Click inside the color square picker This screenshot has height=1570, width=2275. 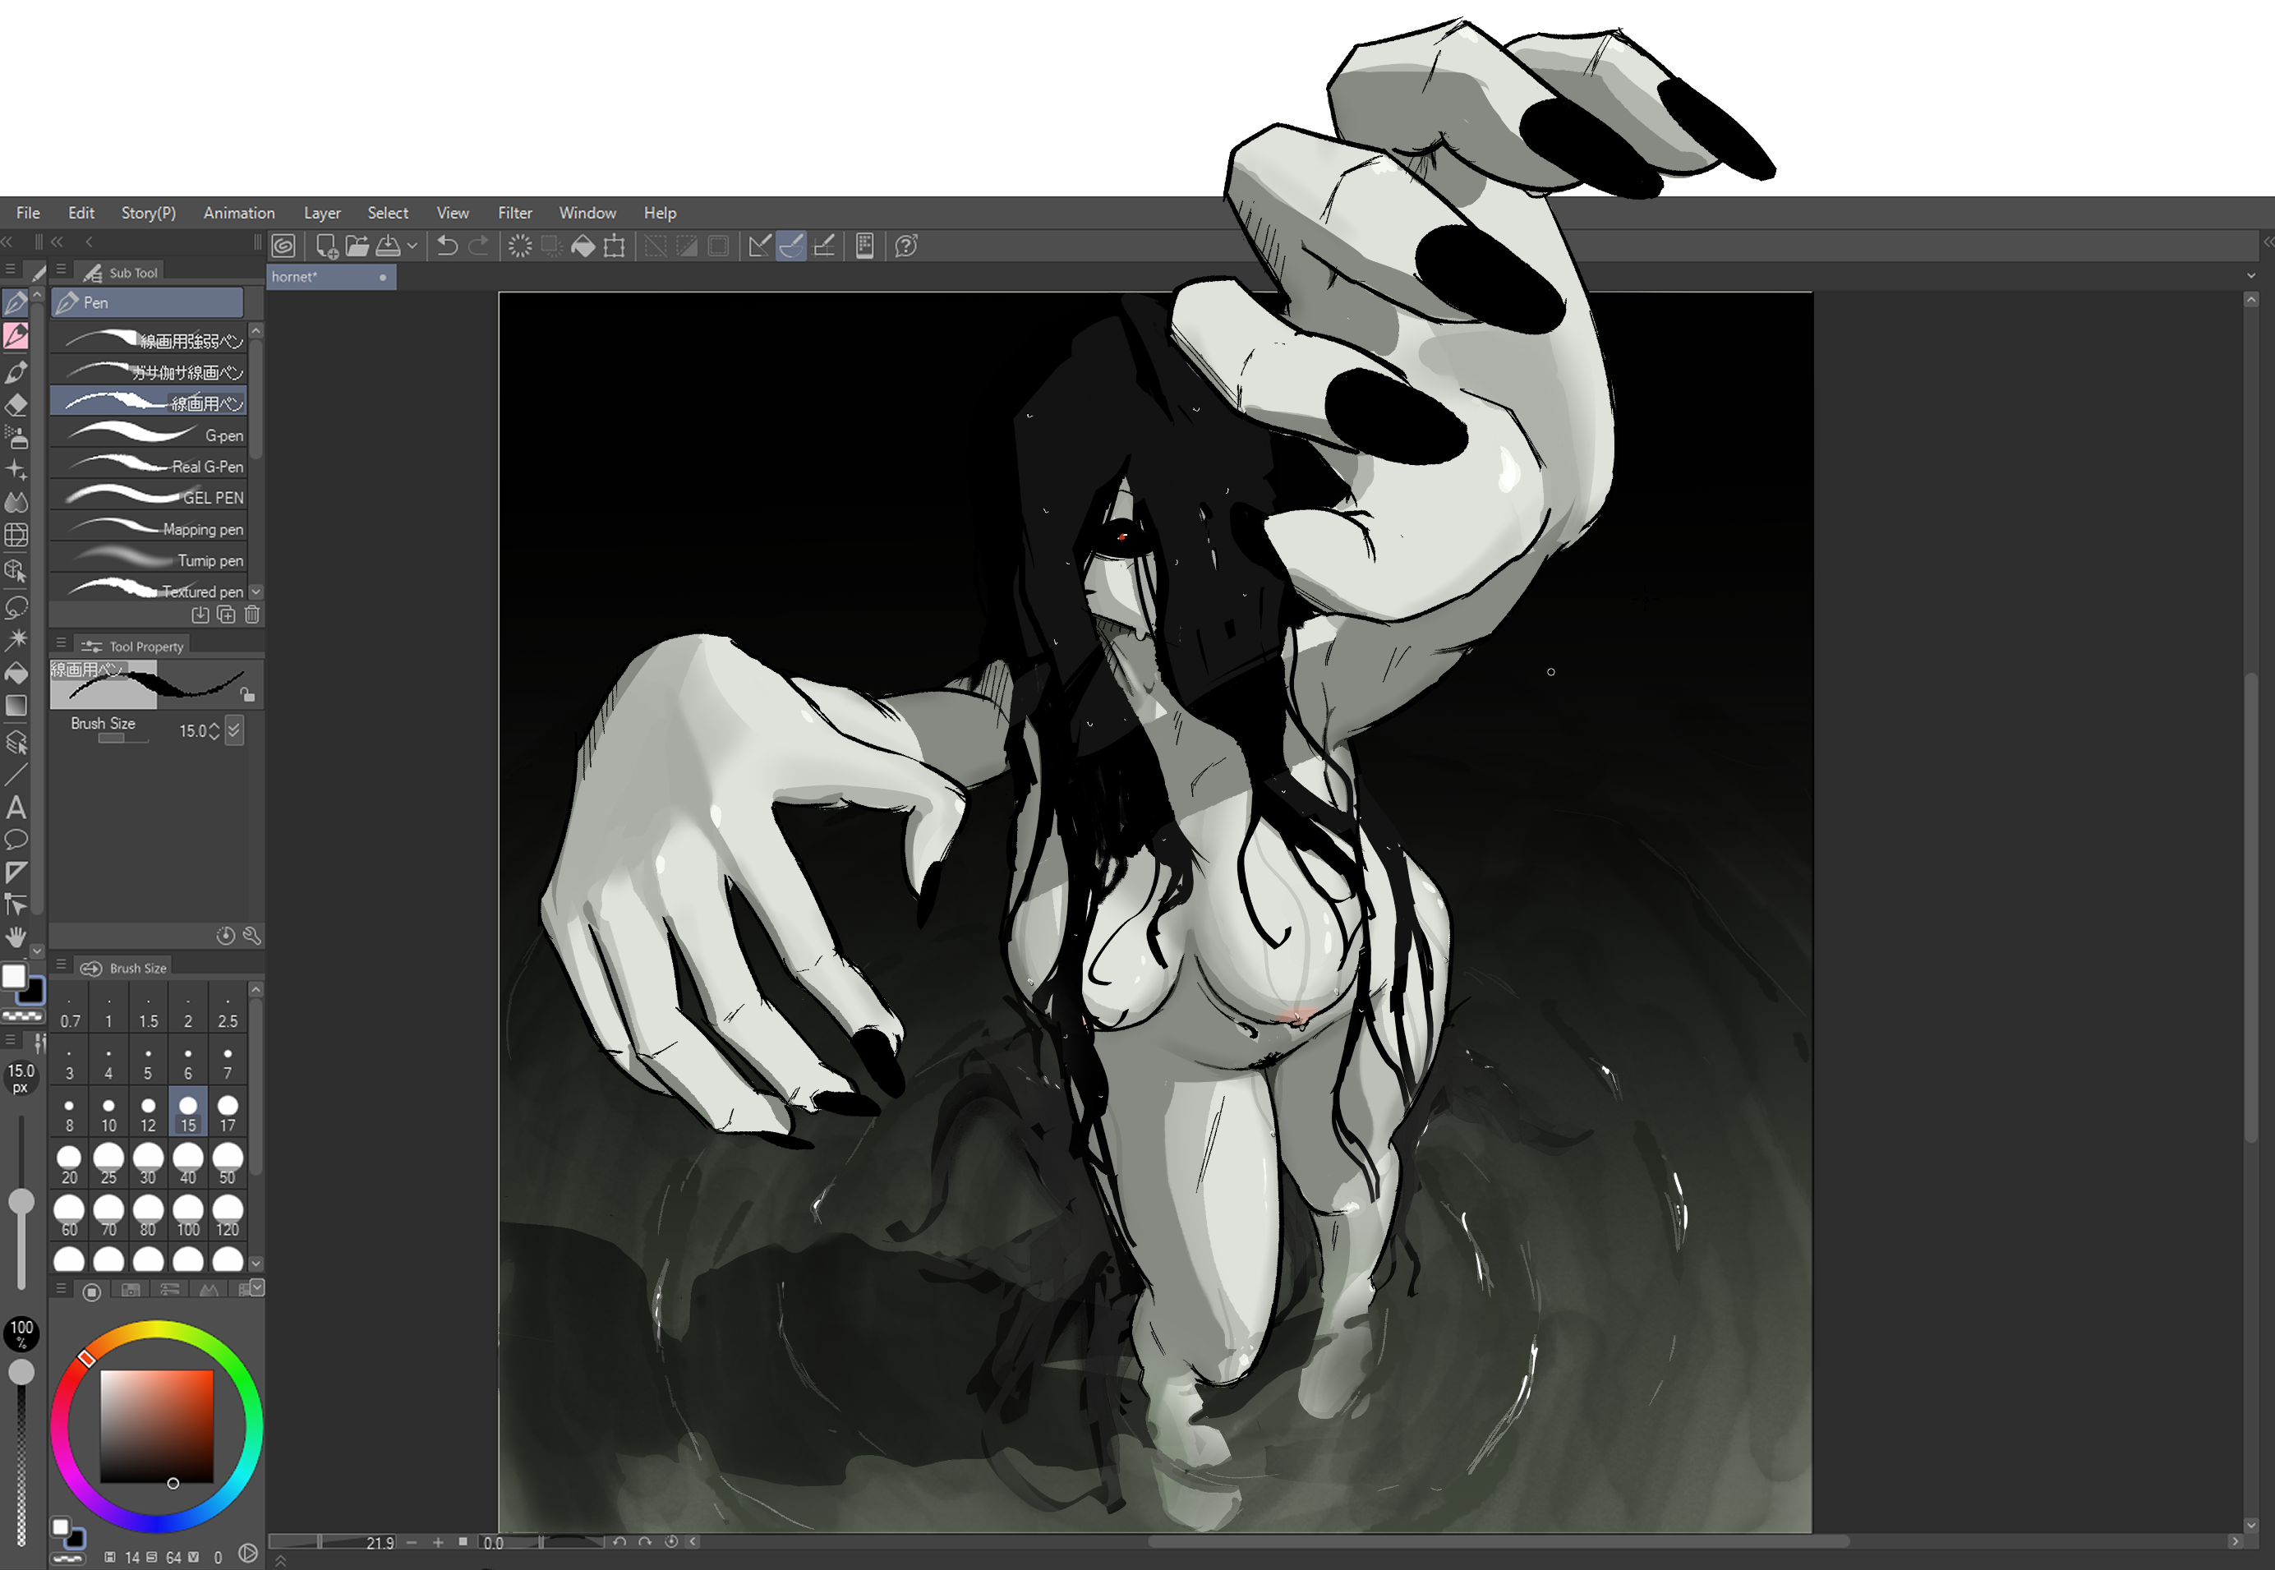click(156, 1425)
